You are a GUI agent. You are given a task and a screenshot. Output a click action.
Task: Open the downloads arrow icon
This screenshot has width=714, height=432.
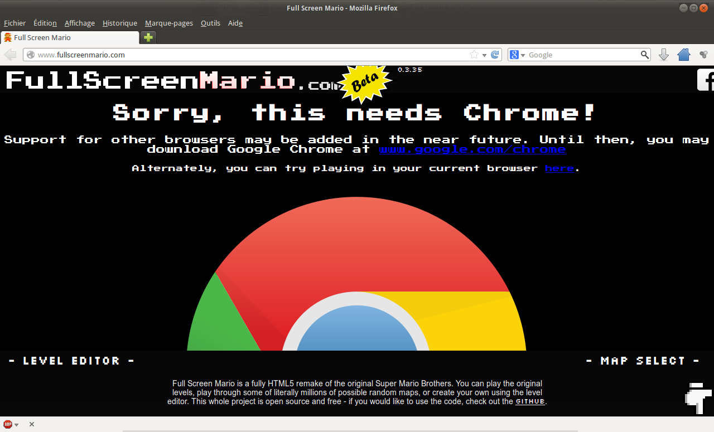pyautogui.click(x=664, y=55)
